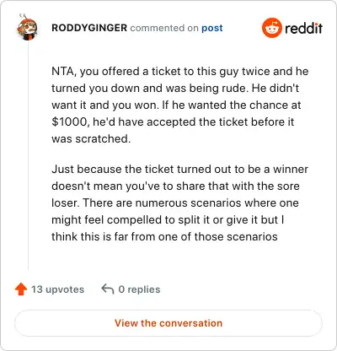Click the View the conversation button
This screenshot has height=351, width=337.
point(168,323)
